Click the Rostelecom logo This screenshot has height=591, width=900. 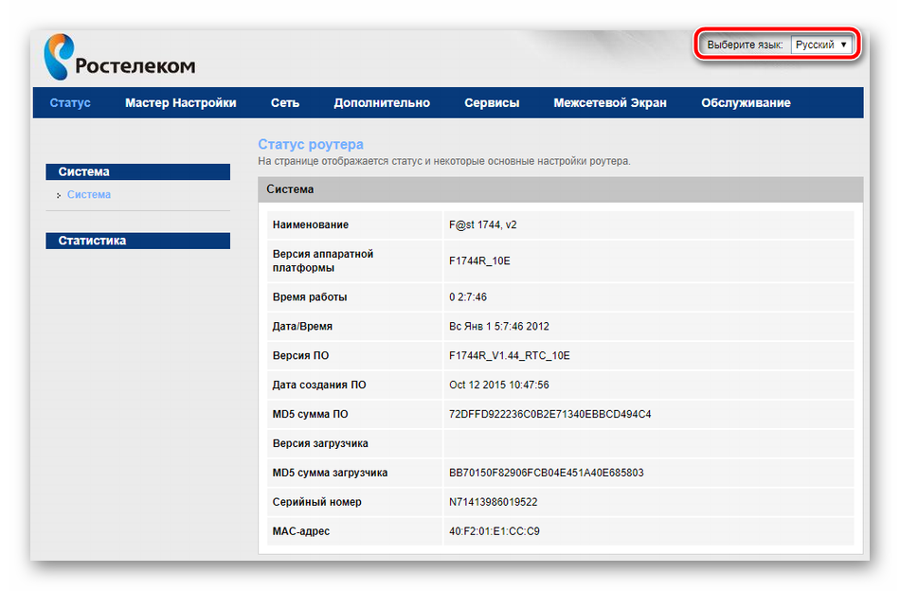click(x=118, y=59)
